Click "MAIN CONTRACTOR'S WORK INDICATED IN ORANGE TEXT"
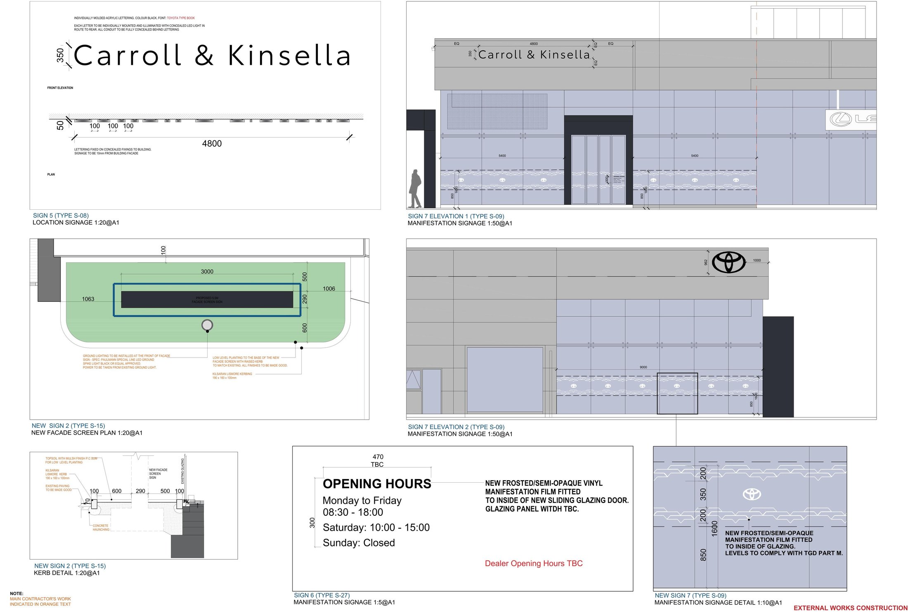 tap(40, 602)
